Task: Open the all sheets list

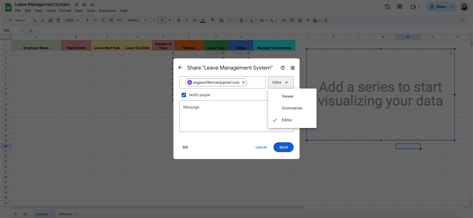Action: coord(25,214)
